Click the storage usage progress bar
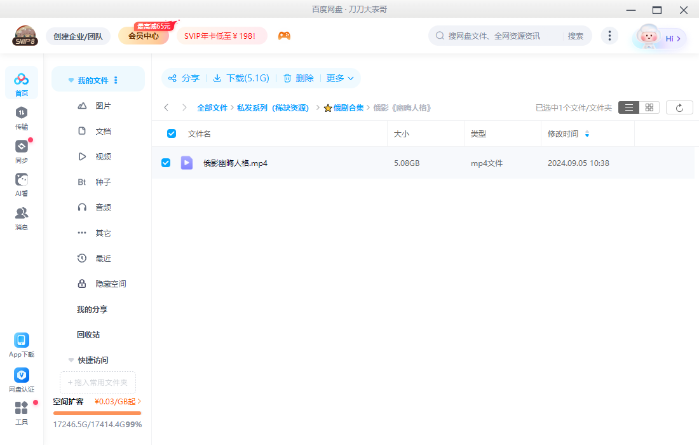The width and height of the screenshot is (699, 445). [97, 413]
